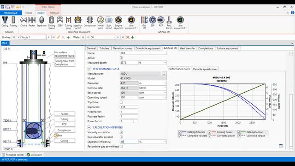
Task: Insert a Rod Pump
Action: pos(169,23)
